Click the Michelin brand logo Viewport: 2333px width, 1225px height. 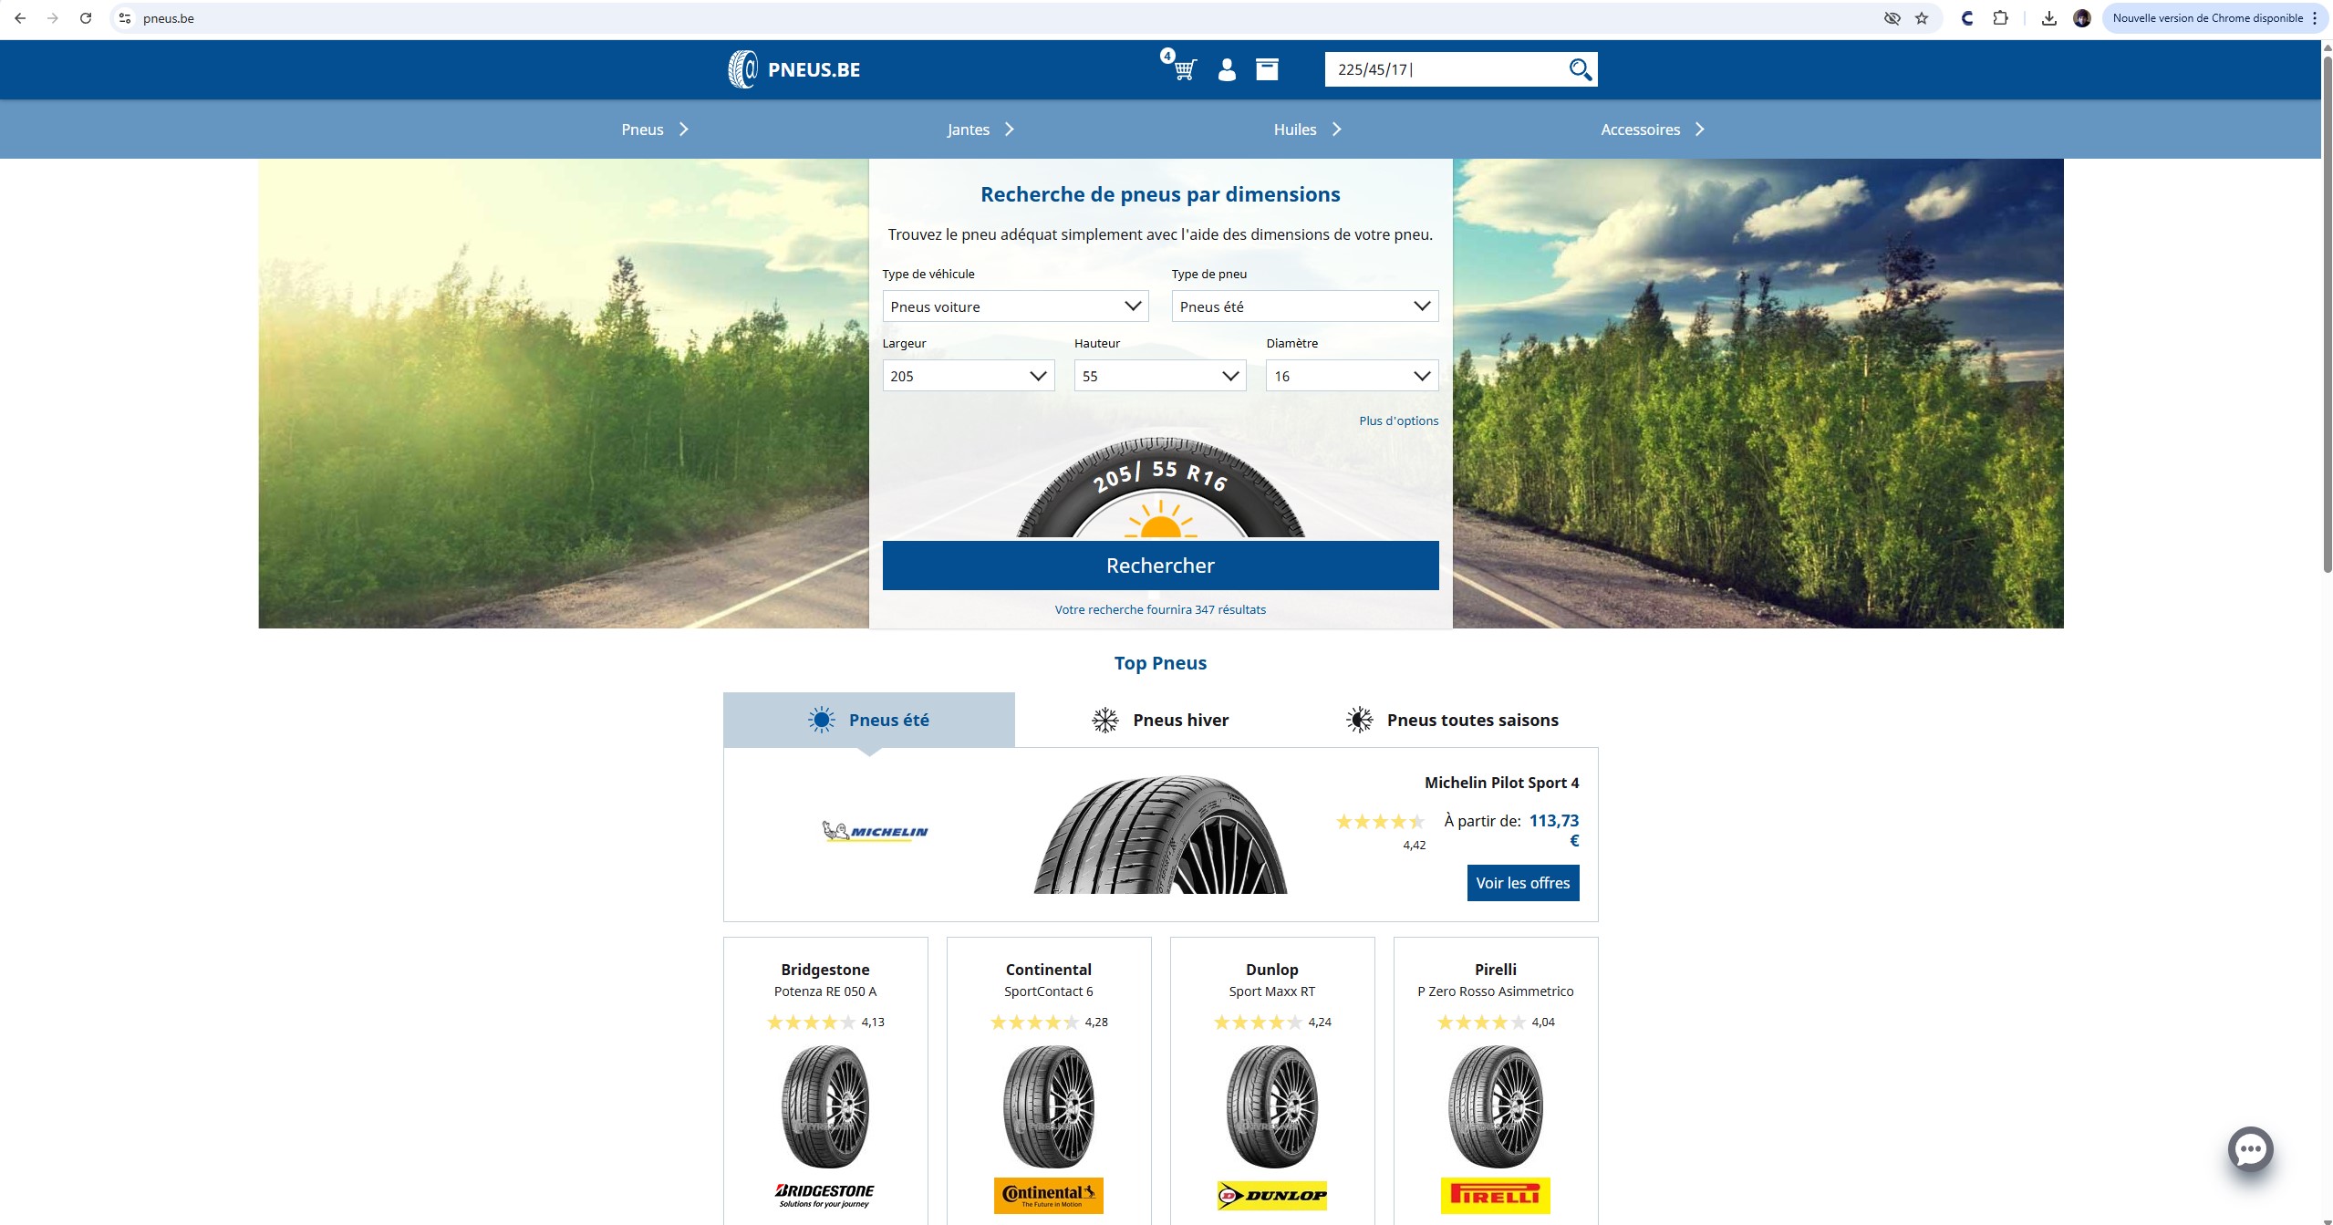875,831
